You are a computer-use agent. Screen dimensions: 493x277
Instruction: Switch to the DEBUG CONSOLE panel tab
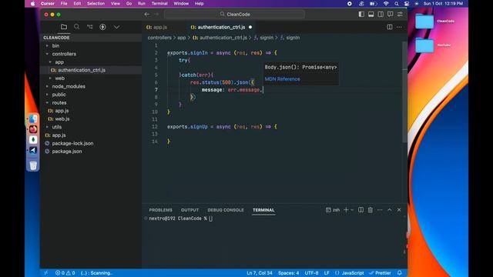(226, 210)
